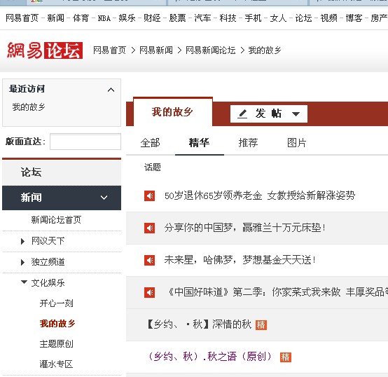
Task: Open post 《中国好味道》第二季
Action: [277, 292]
